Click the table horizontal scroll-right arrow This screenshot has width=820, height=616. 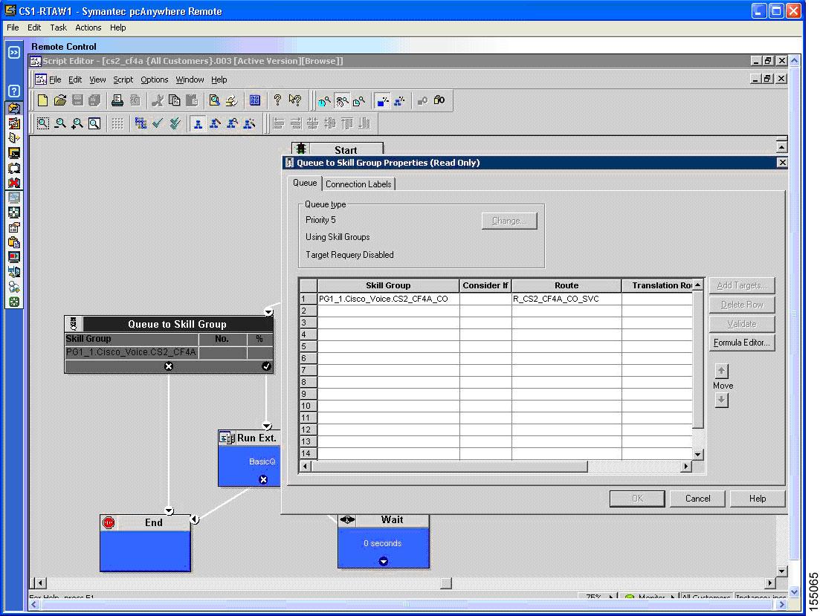coord(686,466)
